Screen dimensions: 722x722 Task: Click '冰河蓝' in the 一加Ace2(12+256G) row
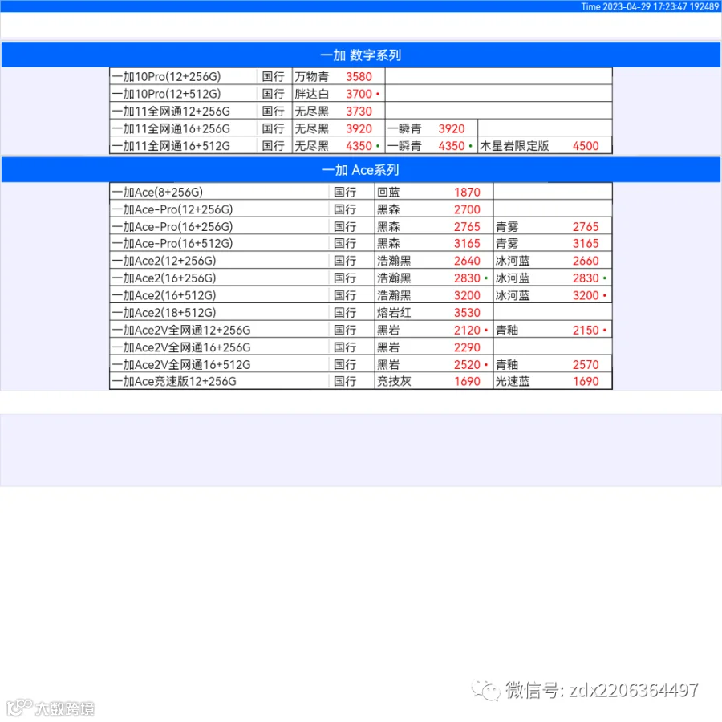tap(513, 261)
